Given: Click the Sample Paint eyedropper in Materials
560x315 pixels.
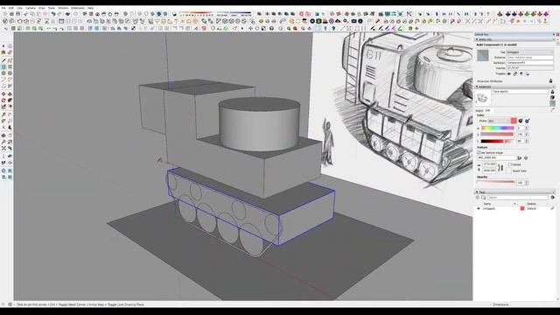Looking at the screenshot, I should point(552,109).
